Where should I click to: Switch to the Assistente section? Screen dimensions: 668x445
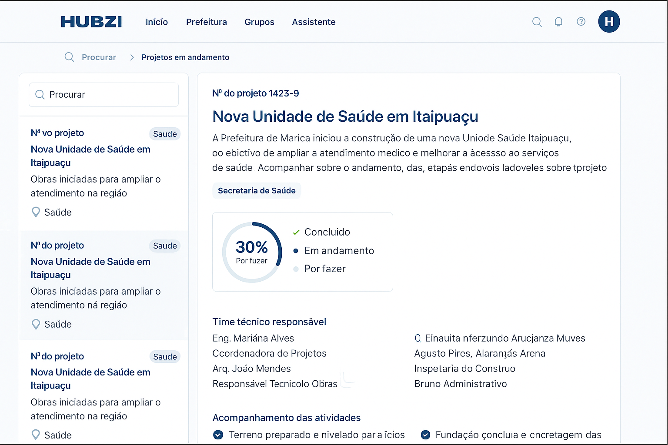click(314, 22)
